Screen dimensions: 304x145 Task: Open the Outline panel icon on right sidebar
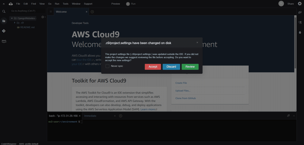(300, 22)
